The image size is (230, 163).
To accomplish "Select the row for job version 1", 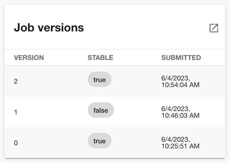I will pos(115,112).
